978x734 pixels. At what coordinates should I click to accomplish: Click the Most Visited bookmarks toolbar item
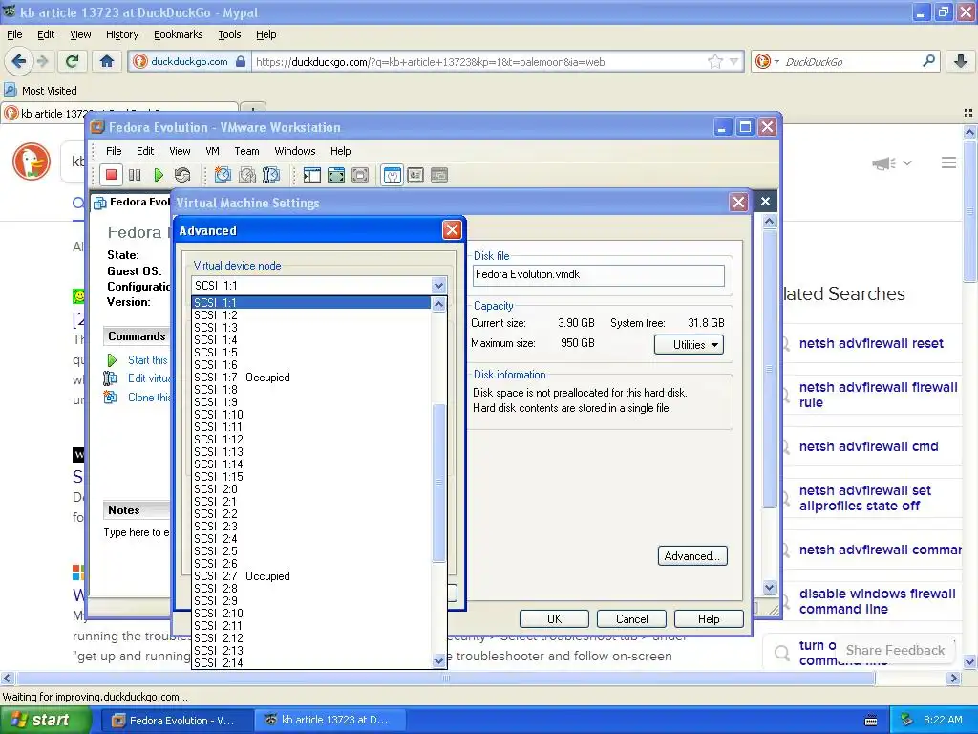point(40,91)
